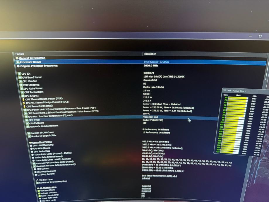Click the round icon beside CPU LFM (Minimum)
The height and width of the screenshot is (202, 269).
pos(31,146)
